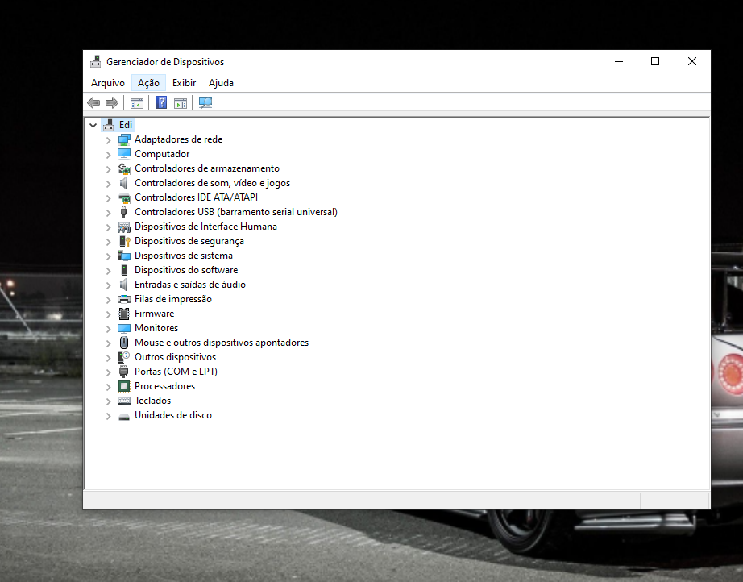Expand Dispositivos de Interface Humana
The image size is (743, 582).
point(108,227)
